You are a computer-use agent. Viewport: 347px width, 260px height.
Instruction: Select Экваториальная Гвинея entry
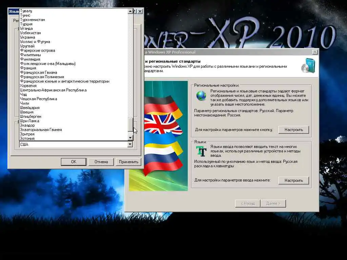tap(74, 130)
